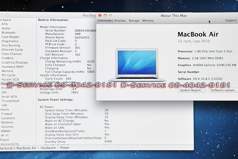Click the Amperage (mA) -64 value
The height and width of the screenshot is (159, 238).
point(73,89)
